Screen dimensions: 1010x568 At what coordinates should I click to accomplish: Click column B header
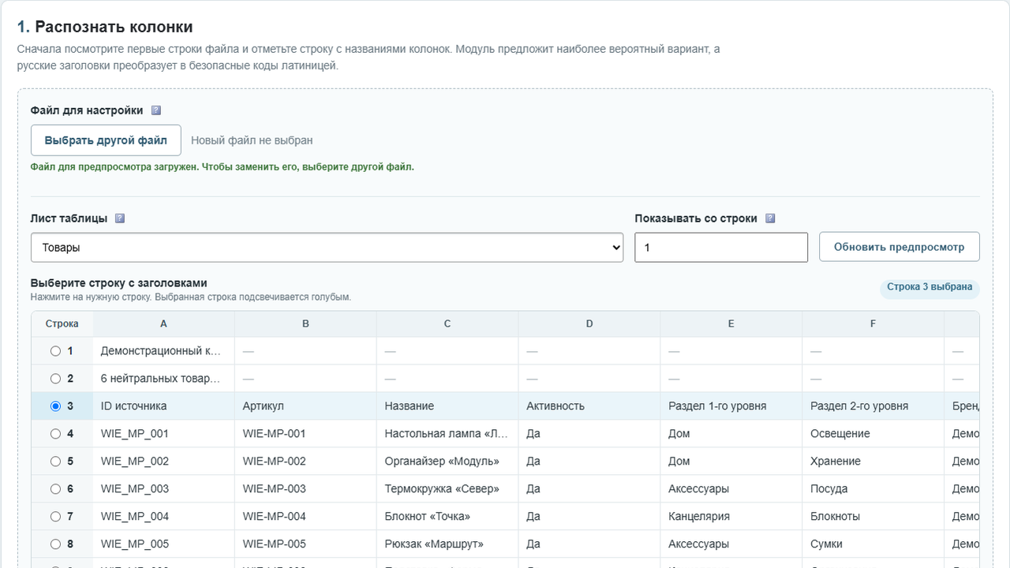point(305,323)
